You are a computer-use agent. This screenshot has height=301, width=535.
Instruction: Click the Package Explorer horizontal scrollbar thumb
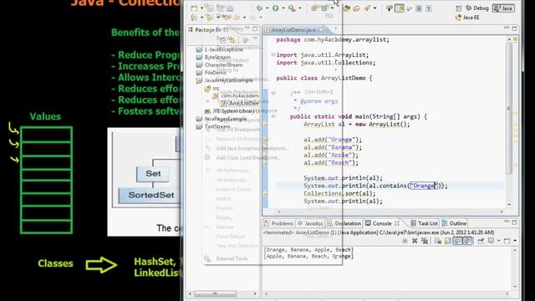coord(215,293)
